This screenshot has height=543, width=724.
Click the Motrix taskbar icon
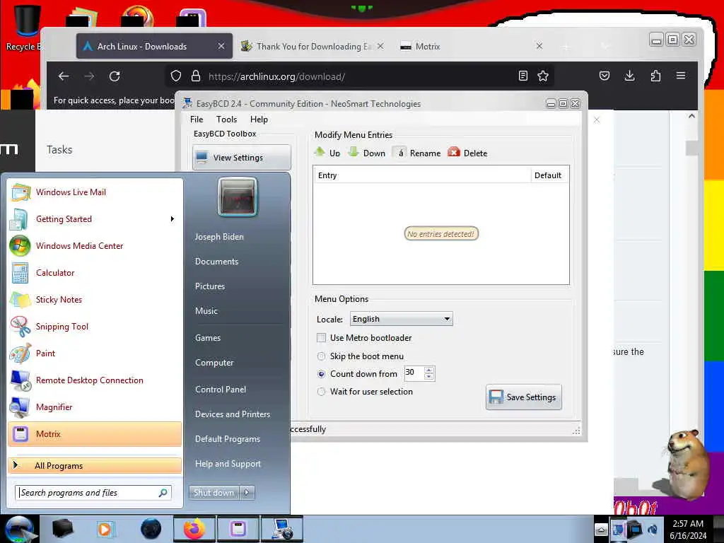coord(238,529)
